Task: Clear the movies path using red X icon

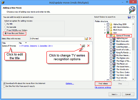Action: (x=90, y=38)
